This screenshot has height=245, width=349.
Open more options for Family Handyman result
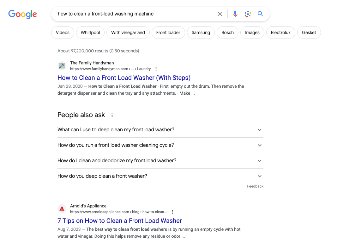(156, 69)
